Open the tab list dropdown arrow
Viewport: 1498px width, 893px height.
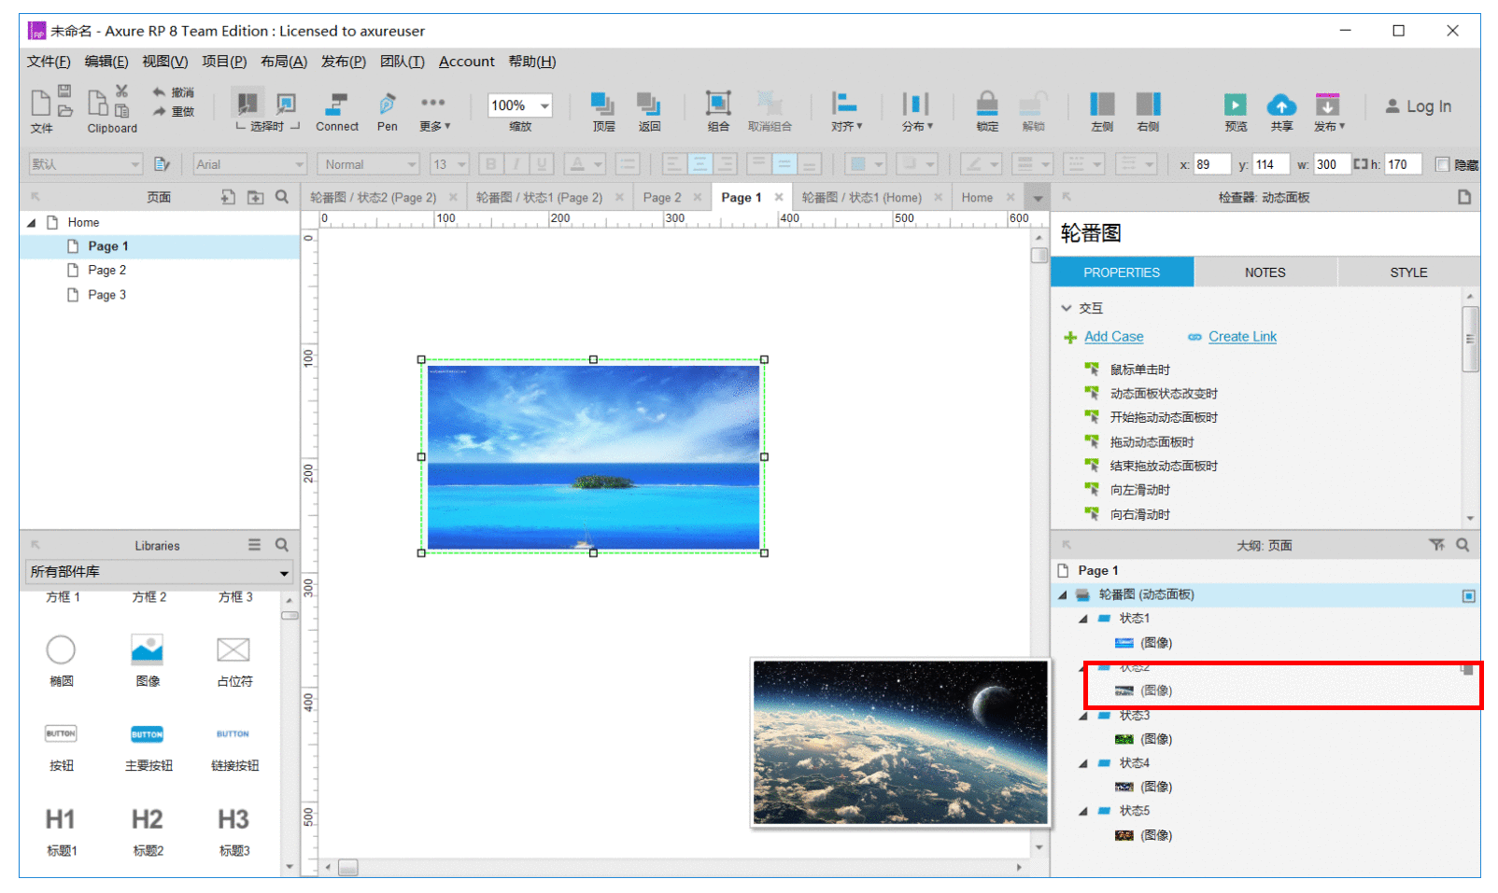coord(1037,198)
